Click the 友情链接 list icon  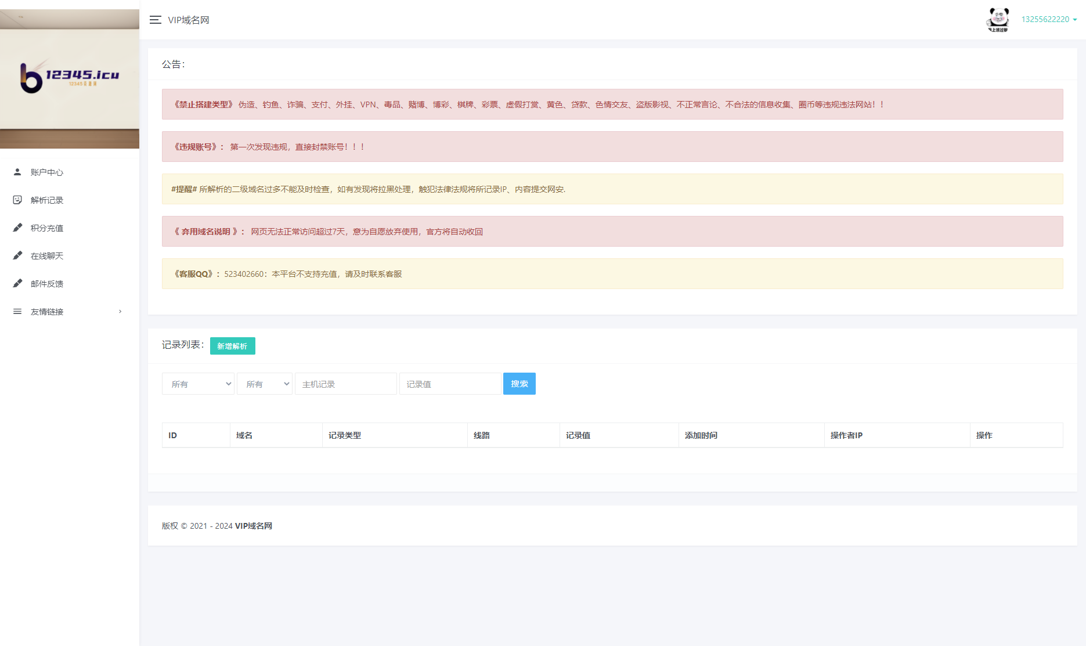(x=17, y=312)
